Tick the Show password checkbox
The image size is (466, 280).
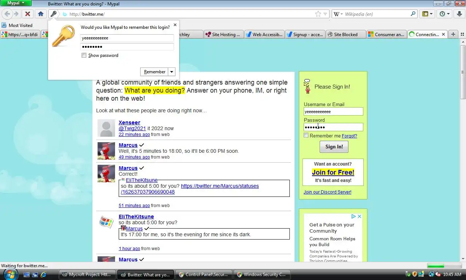[x=84, y=55]
